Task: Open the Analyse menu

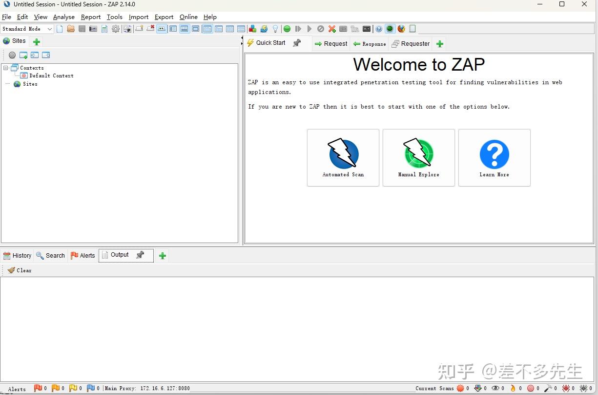Action: [x=63, y=17]
